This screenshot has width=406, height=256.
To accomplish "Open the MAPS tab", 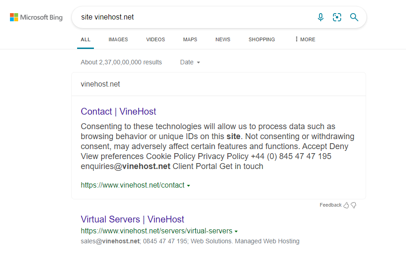I will [x=190, y=39].
